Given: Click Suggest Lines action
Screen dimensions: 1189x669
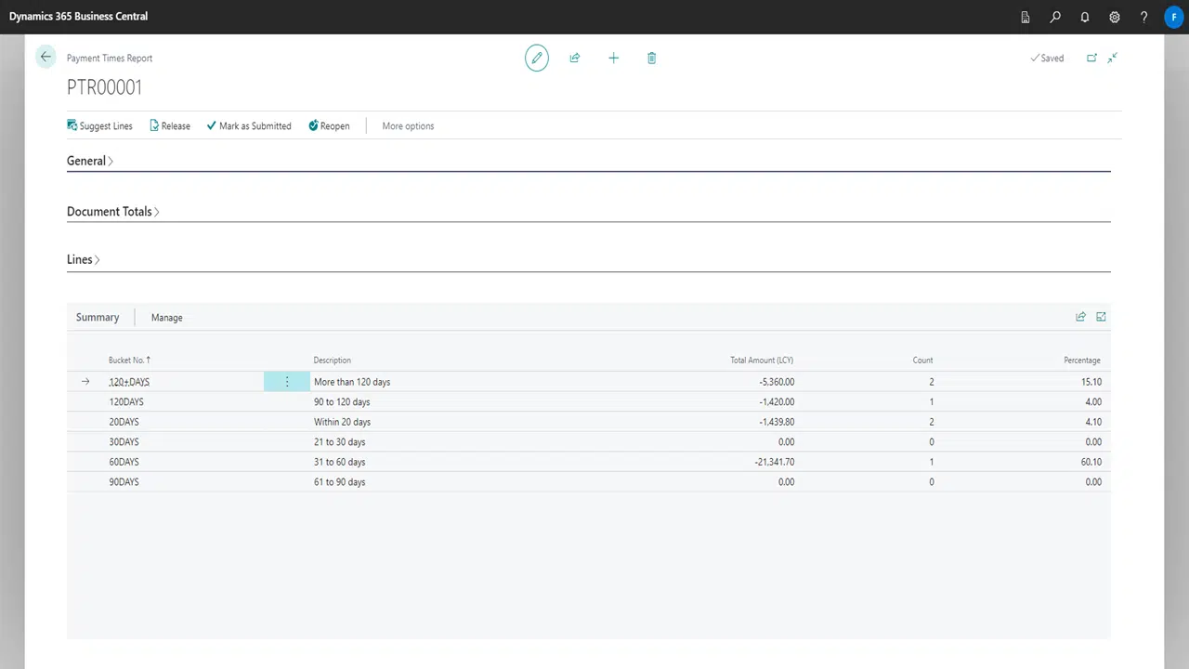Looking at the screenshot, I should point(99,126).
